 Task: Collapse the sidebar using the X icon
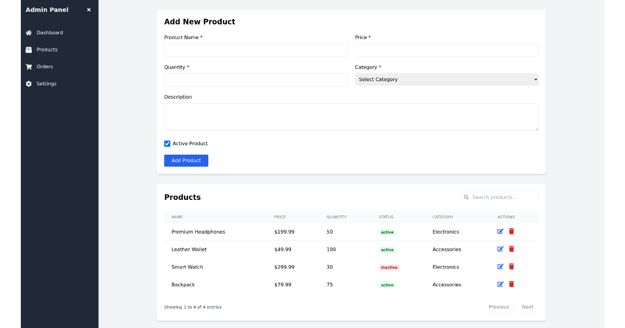coord(89,9)
